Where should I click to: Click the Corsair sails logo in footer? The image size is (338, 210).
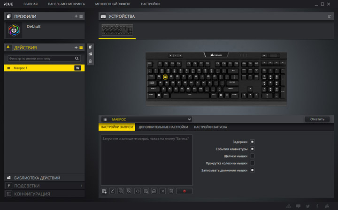(327, 206)
